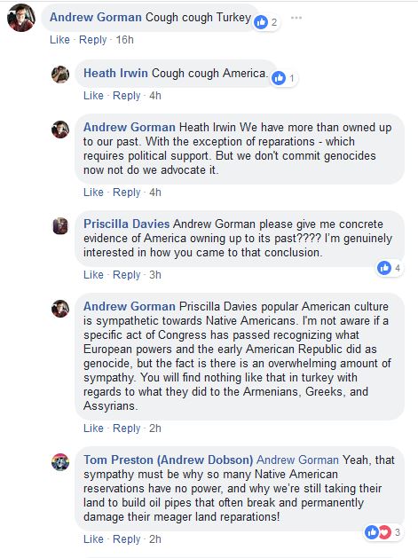Open the Tom Preston (Andrew Dobson) name link
This screenshot has width=418, height=558.
tap(168, 460)
